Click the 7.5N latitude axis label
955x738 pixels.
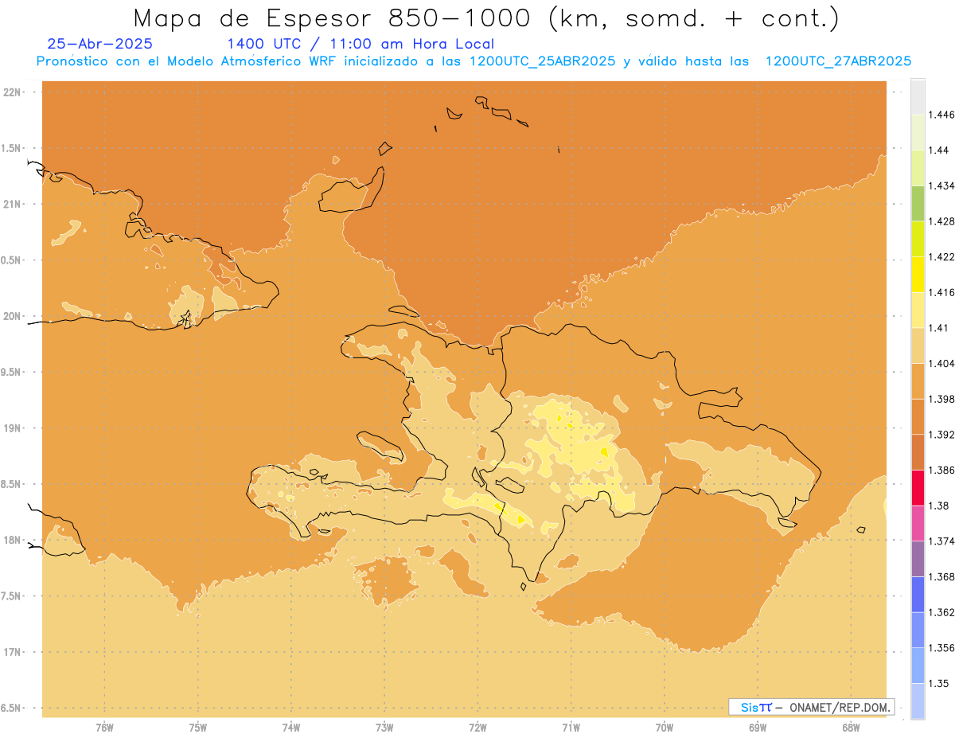tap(12, 596)
